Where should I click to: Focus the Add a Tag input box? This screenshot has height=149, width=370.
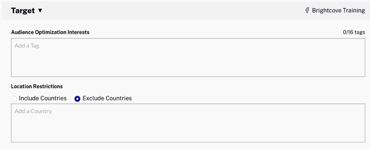coord(188,57)
